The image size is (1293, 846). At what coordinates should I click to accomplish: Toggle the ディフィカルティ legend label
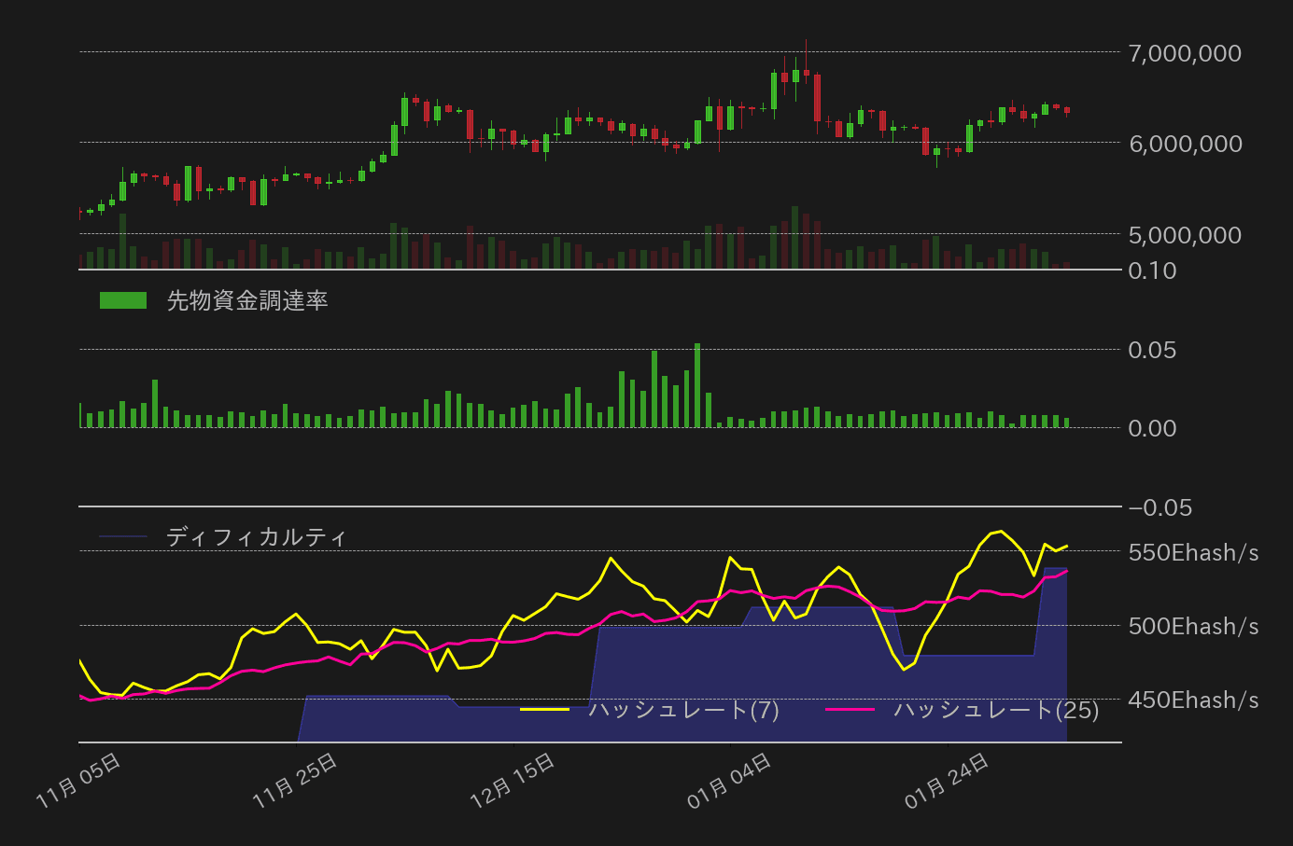[x=257, y=537]
